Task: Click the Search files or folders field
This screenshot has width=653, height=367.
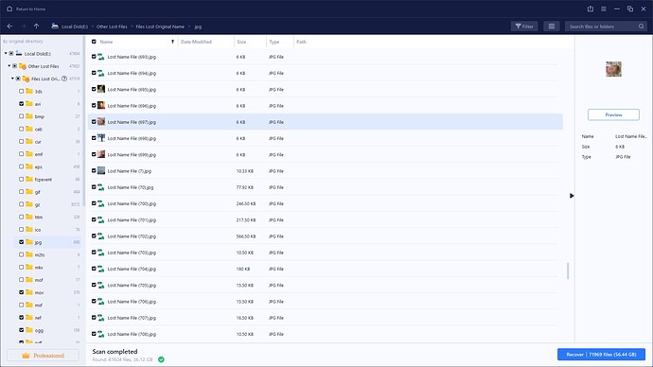Action: 602,26
